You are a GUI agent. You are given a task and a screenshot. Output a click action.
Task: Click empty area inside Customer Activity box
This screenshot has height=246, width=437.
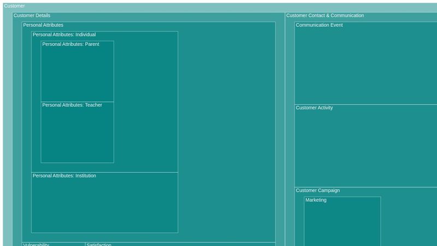pyautogui.click(x=365, y=149)
